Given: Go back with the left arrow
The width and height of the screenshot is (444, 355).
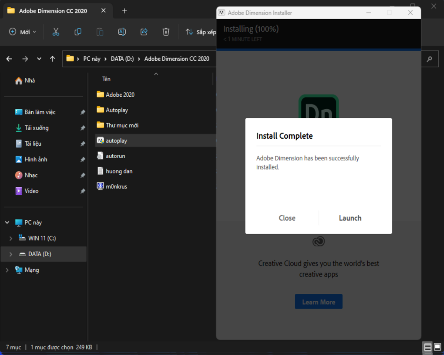Looking at the screenshot, I should tap(10, 59).
